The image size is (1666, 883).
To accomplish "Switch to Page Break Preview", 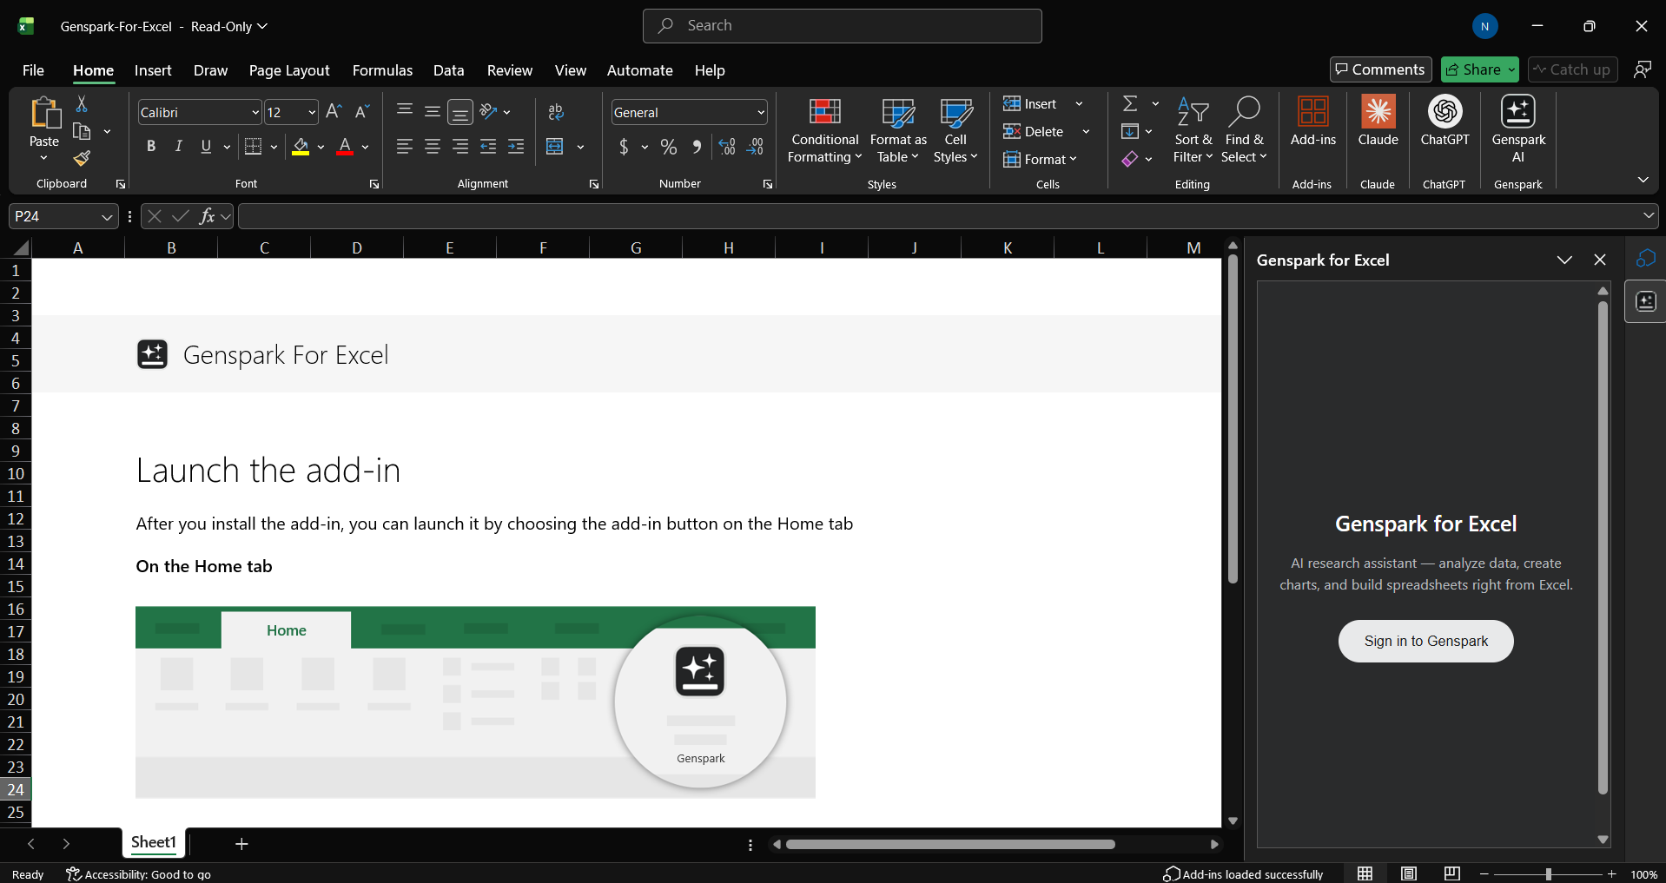I will (1452, 873).
